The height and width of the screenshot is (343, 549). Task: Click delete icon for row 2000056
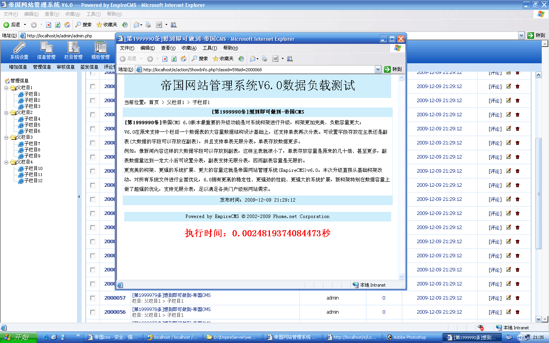pos(517,312)
